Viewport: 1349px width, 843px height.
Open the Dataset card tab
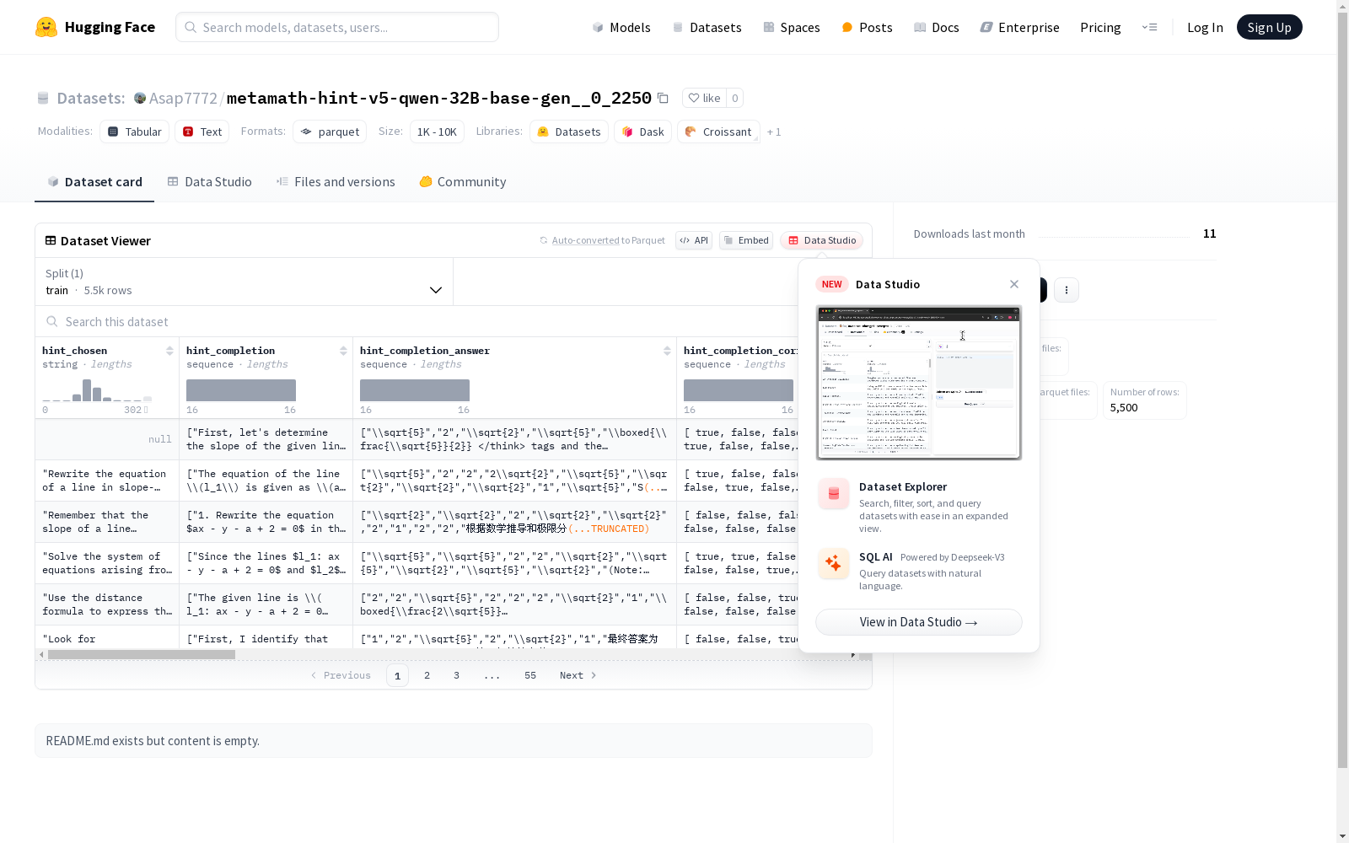[94, 181]
